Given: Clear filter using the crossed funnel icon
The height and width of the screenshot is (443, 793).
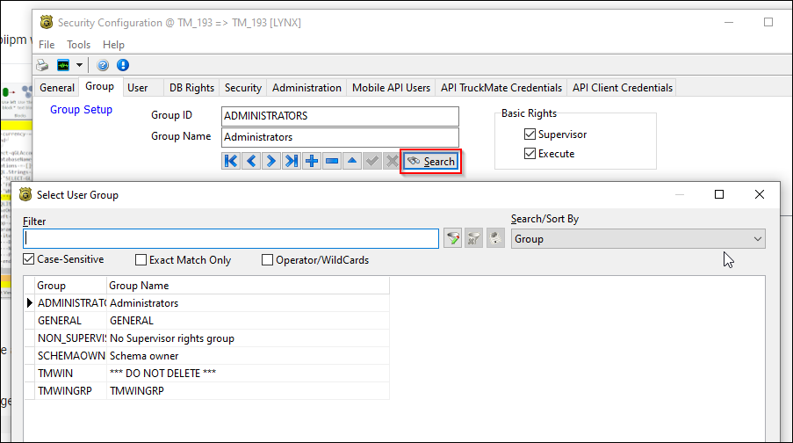Looking at the screenshot, I should click(474, 238).
